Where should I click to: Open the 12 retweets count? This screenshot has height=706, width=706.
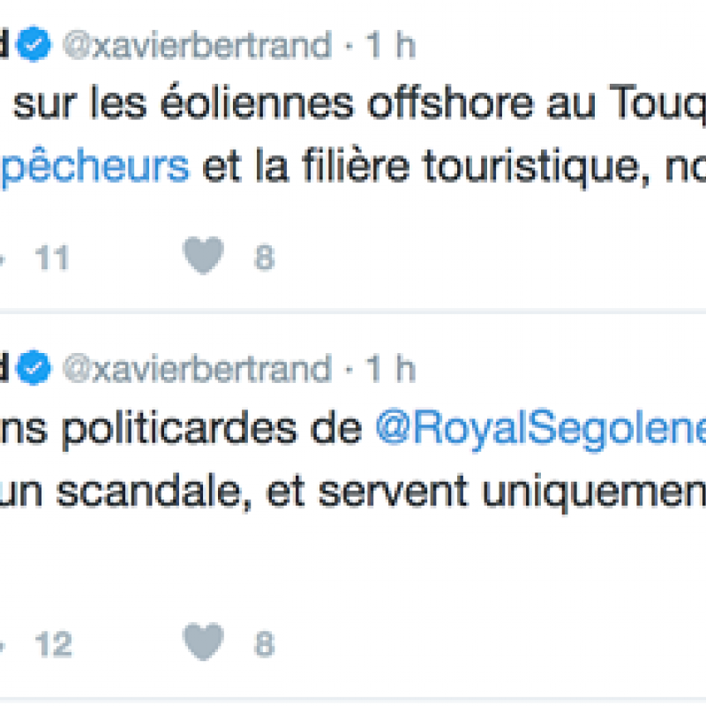(54, 644)
